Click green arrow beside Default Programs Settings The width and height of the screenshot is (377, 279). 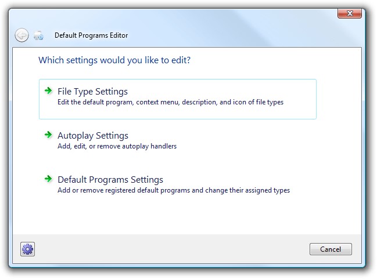(48, 179)
